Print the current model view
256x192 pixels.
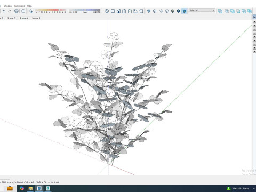tap(17, 11)
